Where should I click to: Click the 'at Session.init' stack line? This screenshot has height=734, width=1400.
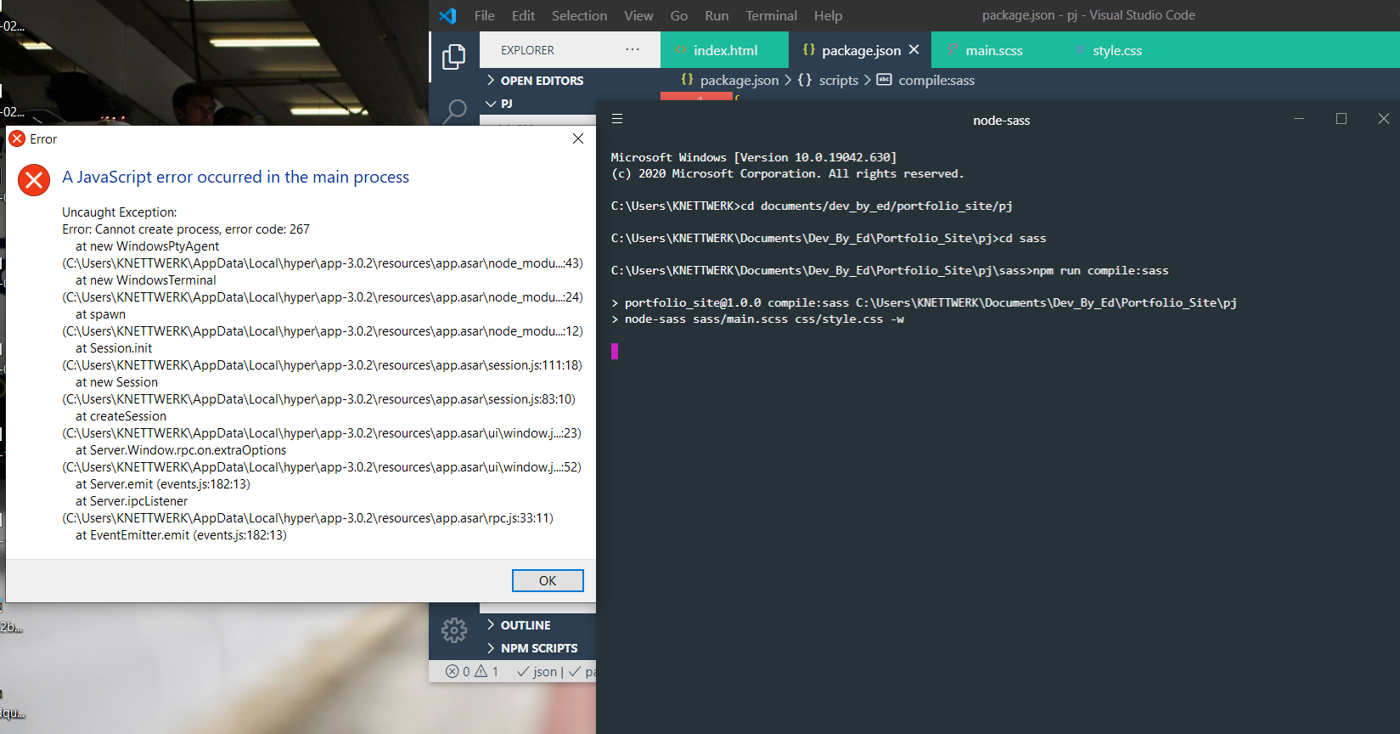pos(114,348)
